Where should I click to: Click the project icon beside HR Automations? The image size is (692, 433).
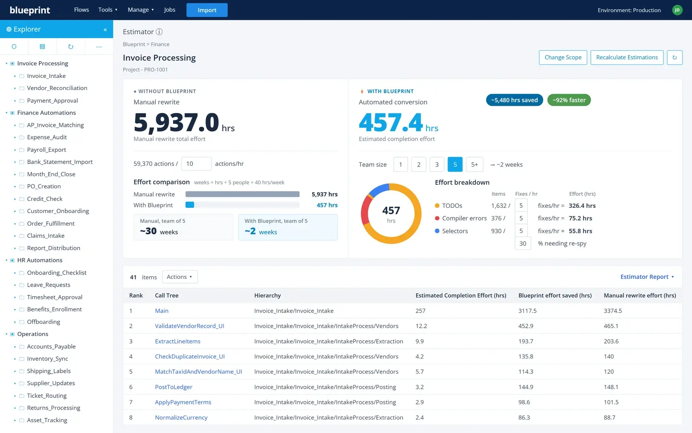[x=13, y=260]
